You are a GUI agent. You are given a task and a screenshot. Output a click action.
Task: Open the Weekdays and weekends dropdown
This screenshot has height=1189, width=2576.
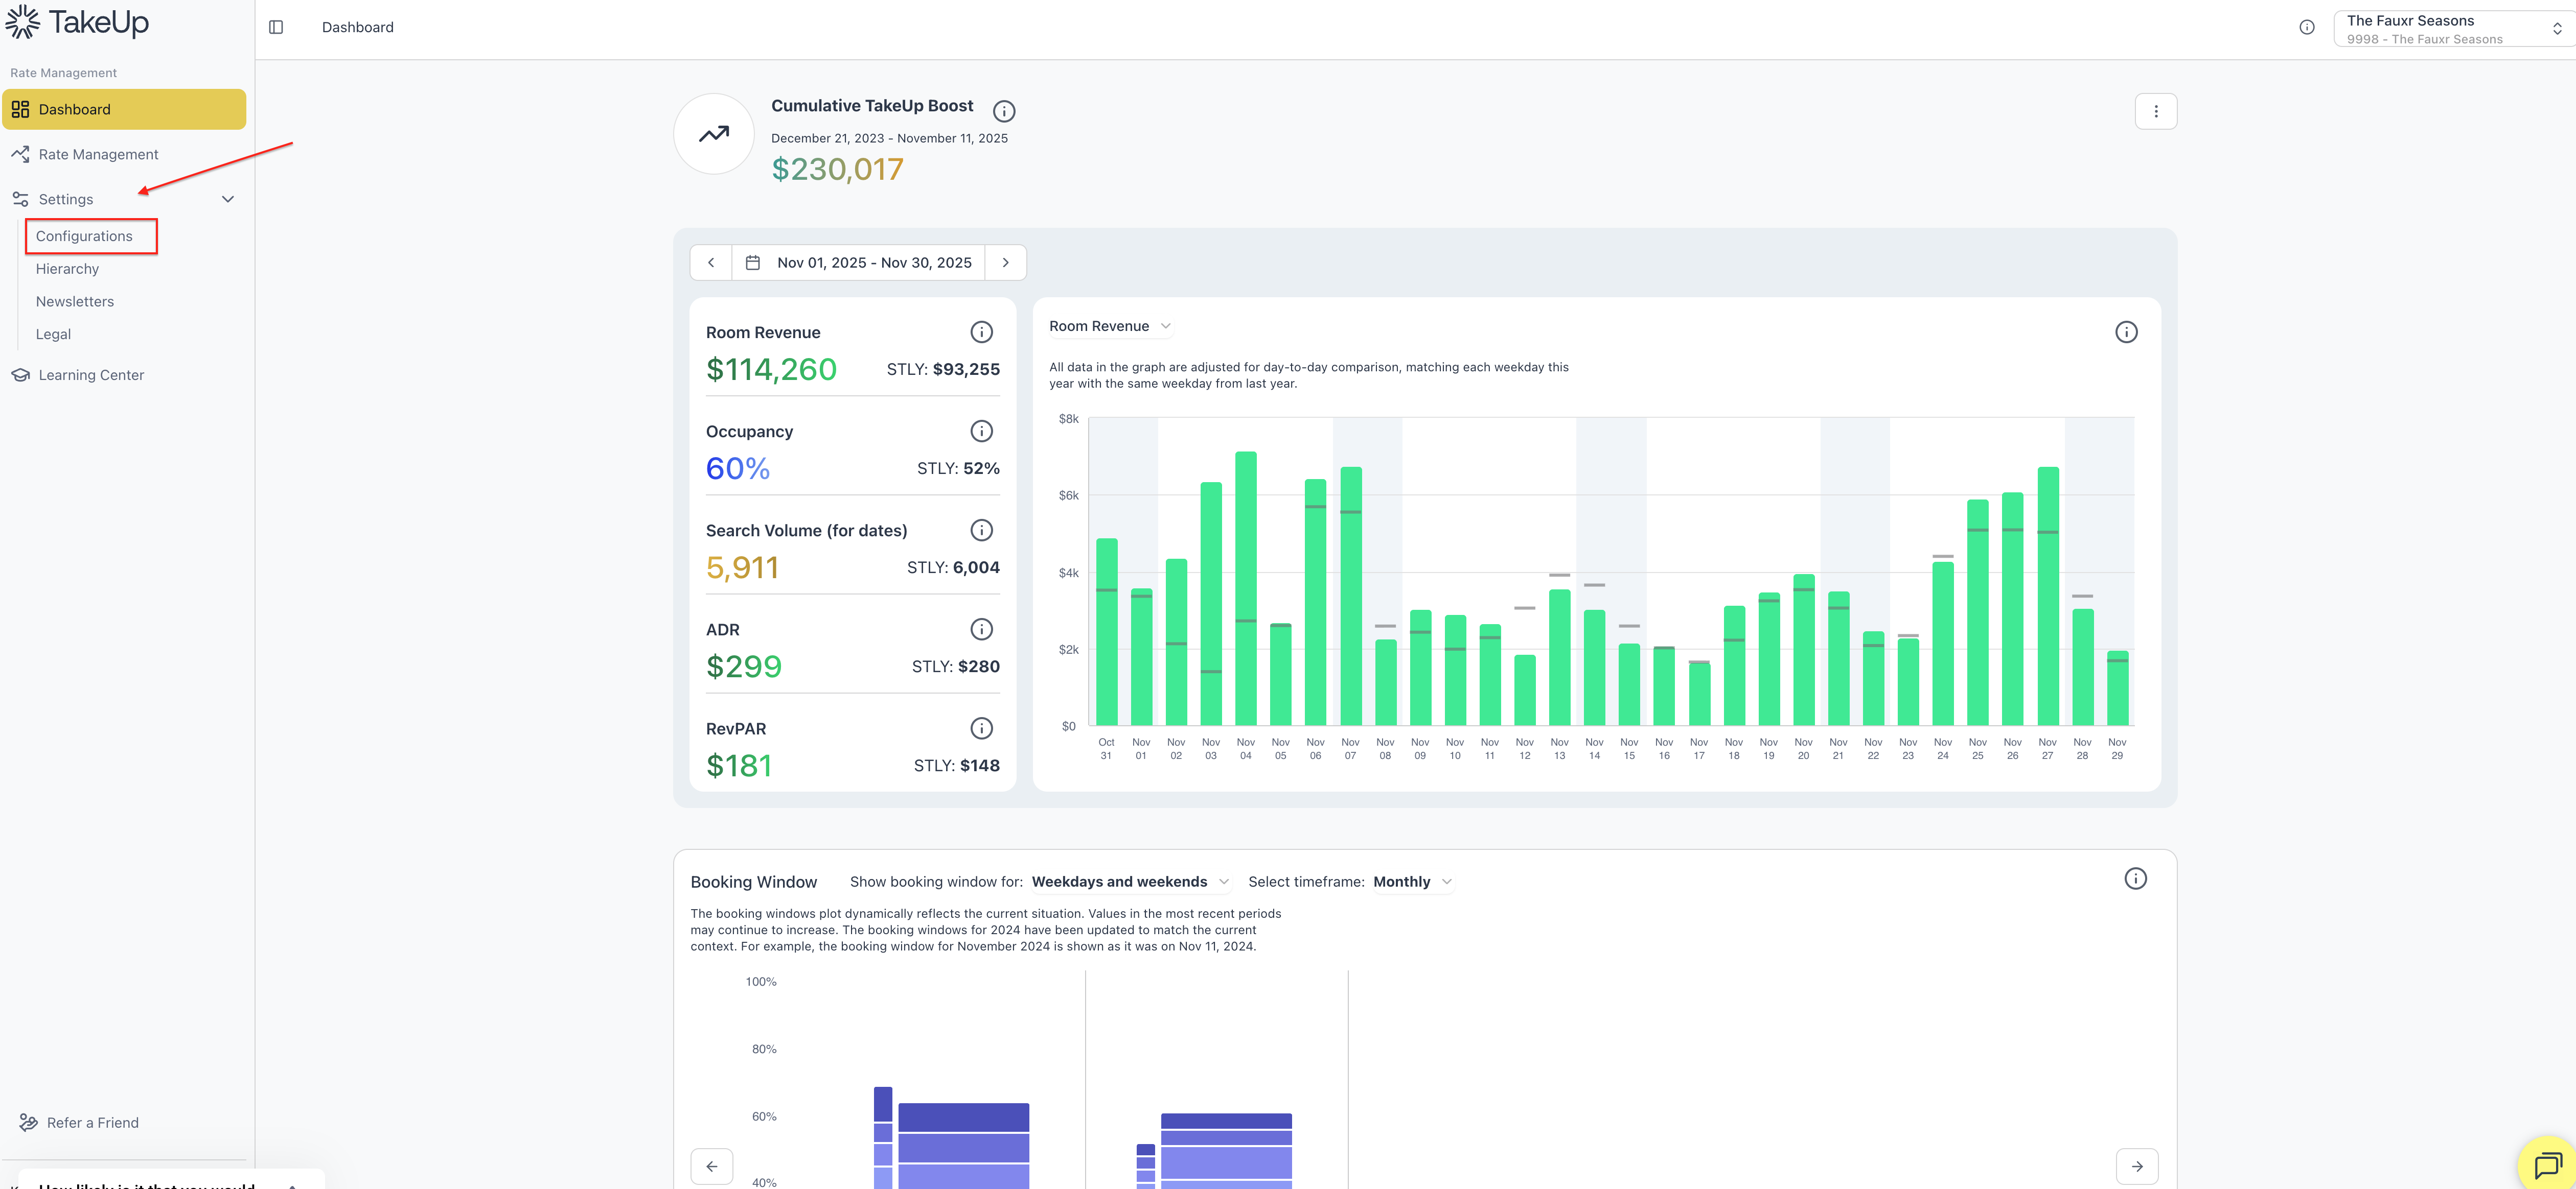point(1129,882)
